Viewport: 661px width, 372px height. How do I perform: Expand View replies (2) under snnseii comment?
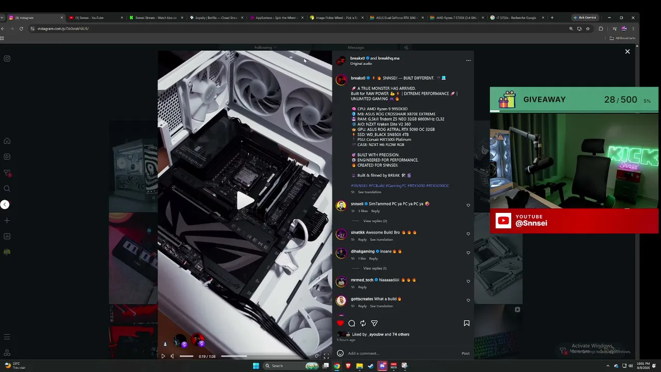[x=375, y=221]
